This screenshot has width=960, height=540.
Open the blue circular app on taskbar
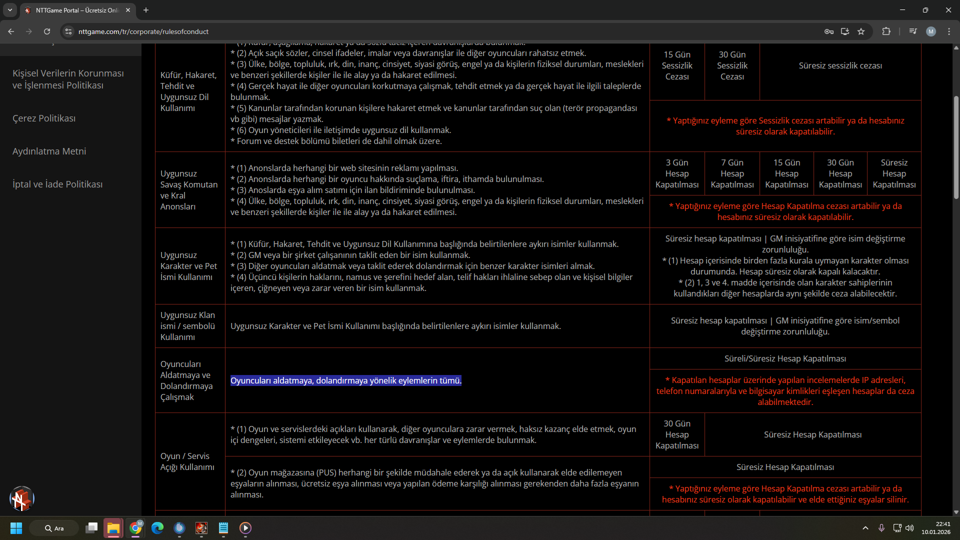(x=179, y=528)
